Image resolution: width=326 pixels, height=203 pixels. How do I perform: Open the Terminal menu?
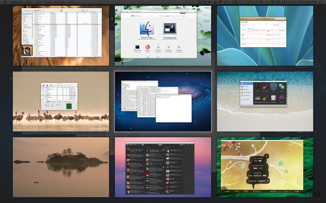(17, 2)
